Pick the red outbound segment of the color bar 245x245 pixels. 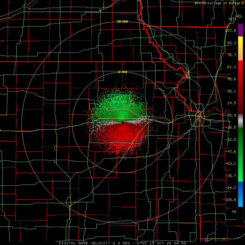point(240,87)
